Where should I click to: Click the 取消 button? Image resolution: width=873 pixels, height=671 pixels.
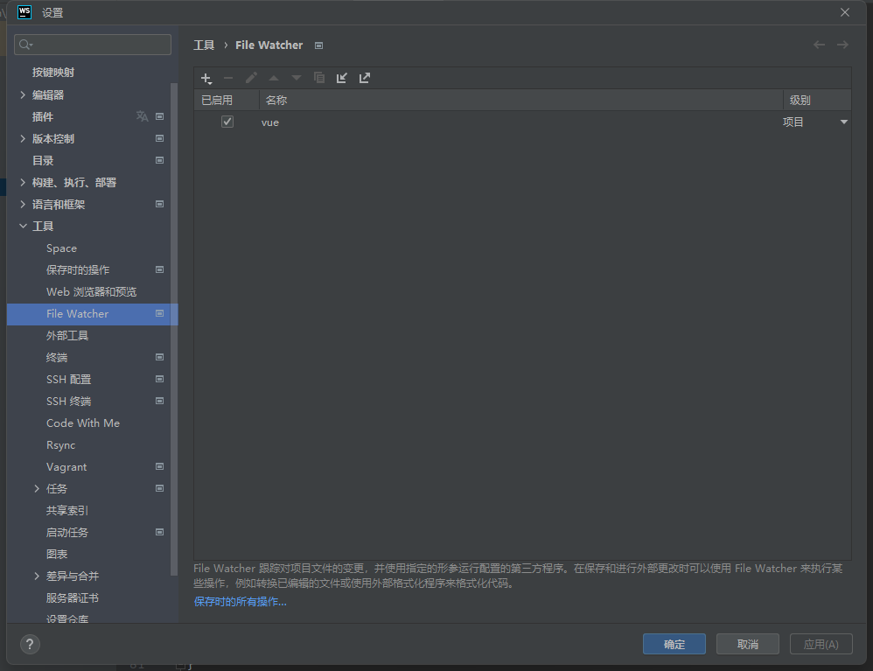(748, 644)
